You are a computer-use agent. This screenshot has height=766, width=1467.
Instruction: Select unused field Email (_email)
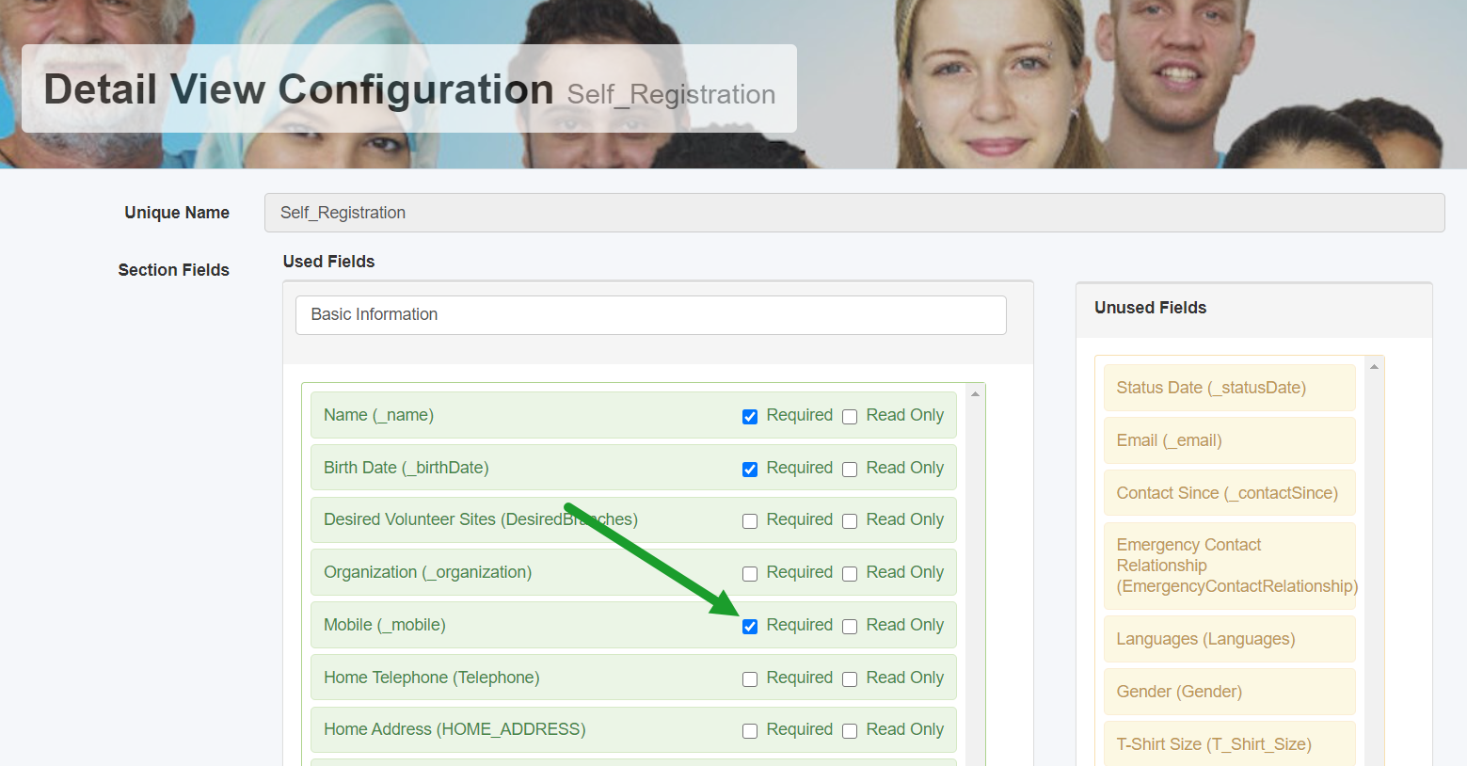[x=1230, y=440]
